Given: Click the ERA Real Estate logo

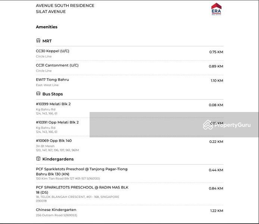Looking at the screenshot, I should click(216, 9).
